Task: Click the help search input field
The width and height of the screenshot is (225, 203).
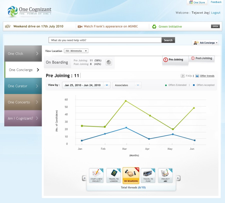Action: 105,40
